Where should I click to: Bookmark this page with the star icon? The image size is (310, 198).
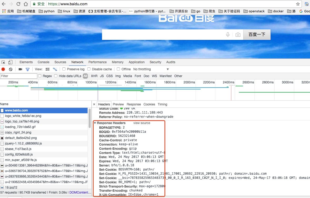[298, 4]
